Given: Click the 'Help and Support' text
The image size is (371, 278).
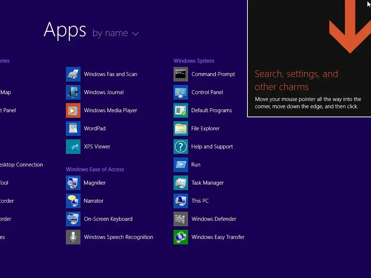Looking at the screenshot, I should tap(212, 147).
